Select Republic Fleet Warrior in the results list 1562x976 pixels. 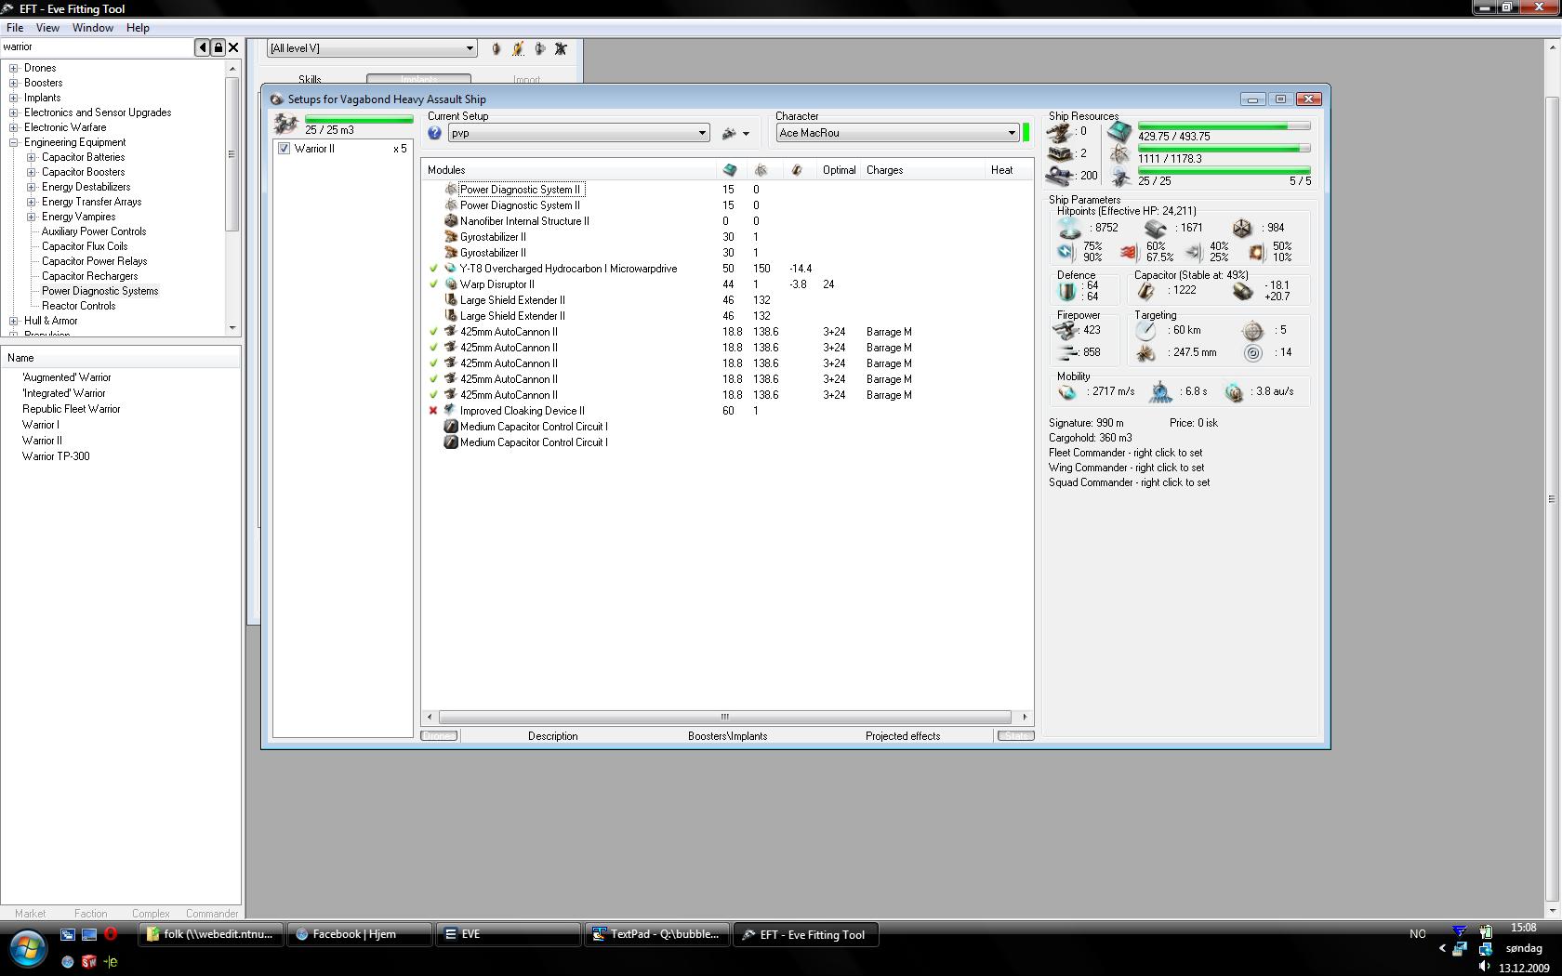72,409
